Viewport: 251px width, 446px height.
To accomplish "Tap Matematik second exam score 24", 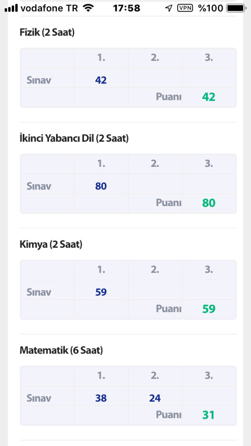I will (x=155, y=398).
